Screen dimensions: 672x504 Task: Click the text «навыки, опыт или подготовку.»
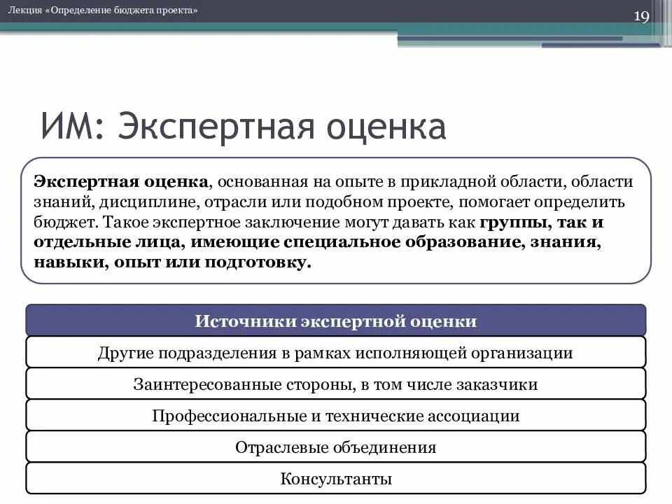tap(172, 262)
